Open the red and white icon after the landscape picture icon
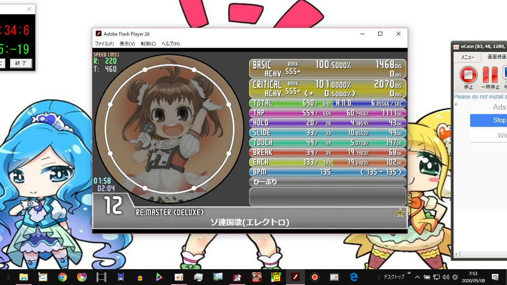This screenshot has width=507, height=285. click(x=237, y=277)
